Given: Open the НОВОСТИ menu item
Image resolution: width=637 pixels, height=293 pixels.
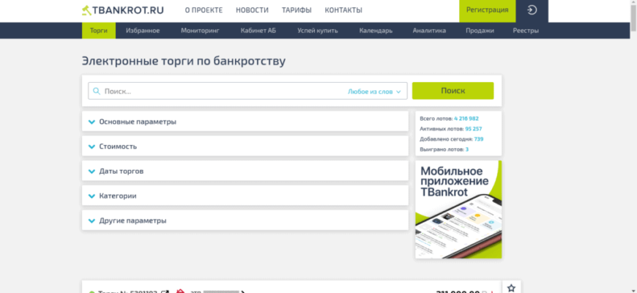Looking at the screenshot, I should (252, 10).
